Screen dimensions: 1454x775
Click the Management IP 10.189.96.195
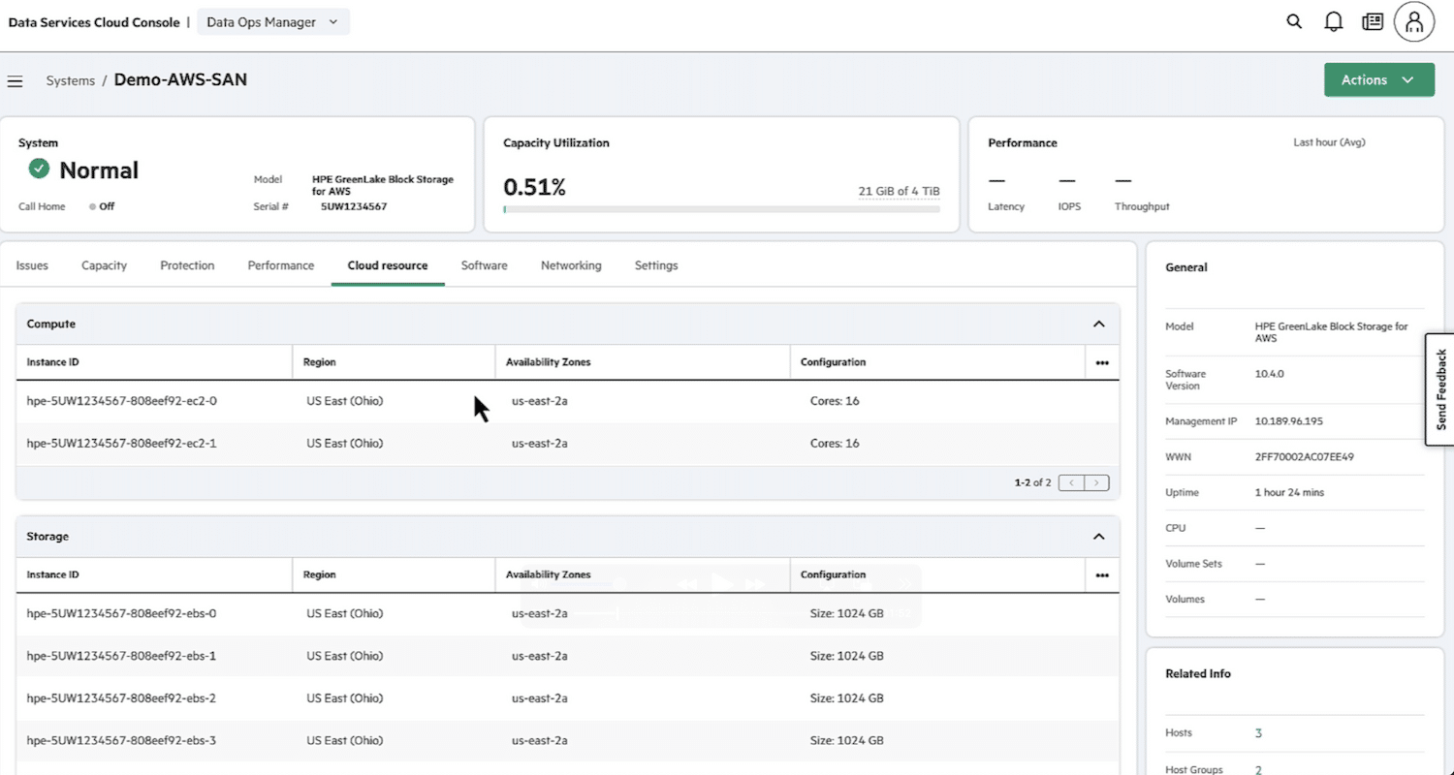1288,421
